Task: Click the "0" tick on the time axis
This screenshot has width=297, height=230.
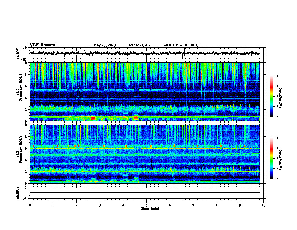Action: coord(30,205)
